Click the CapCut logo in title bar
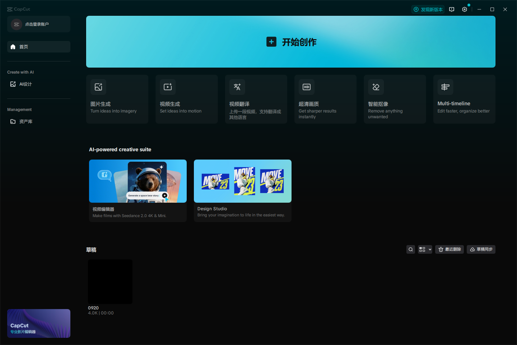 19,9
